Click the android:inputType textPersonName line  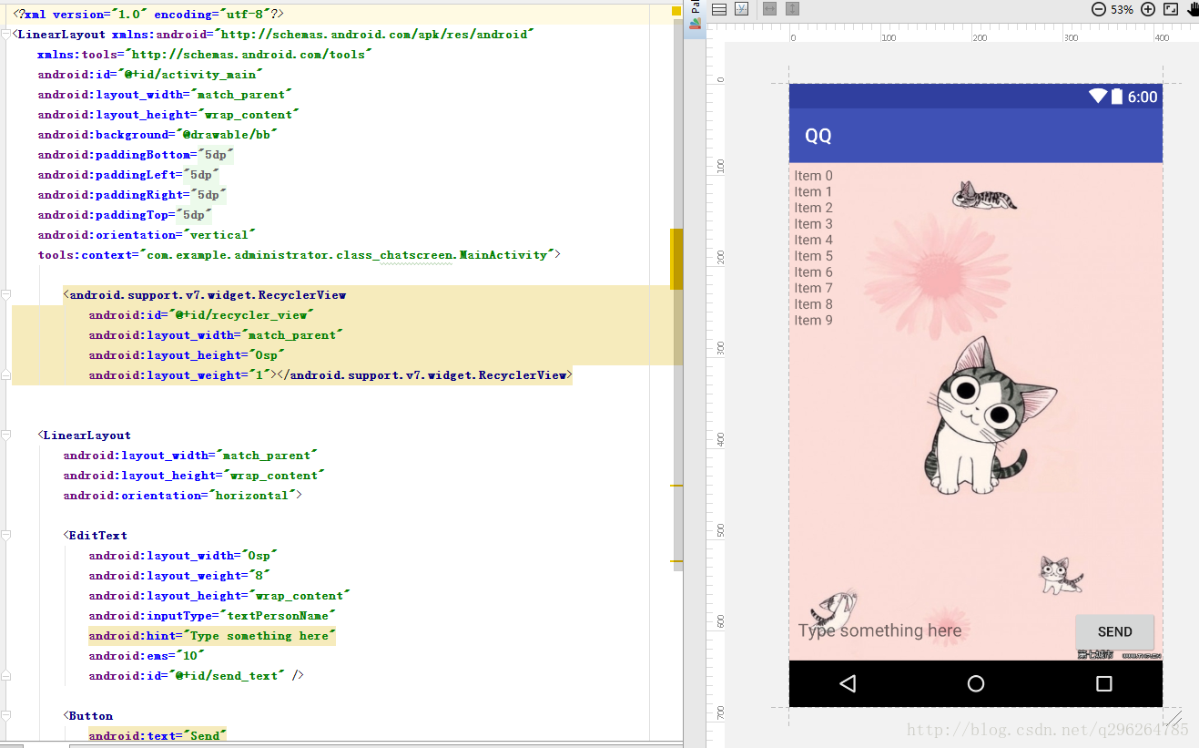[212, 616]
